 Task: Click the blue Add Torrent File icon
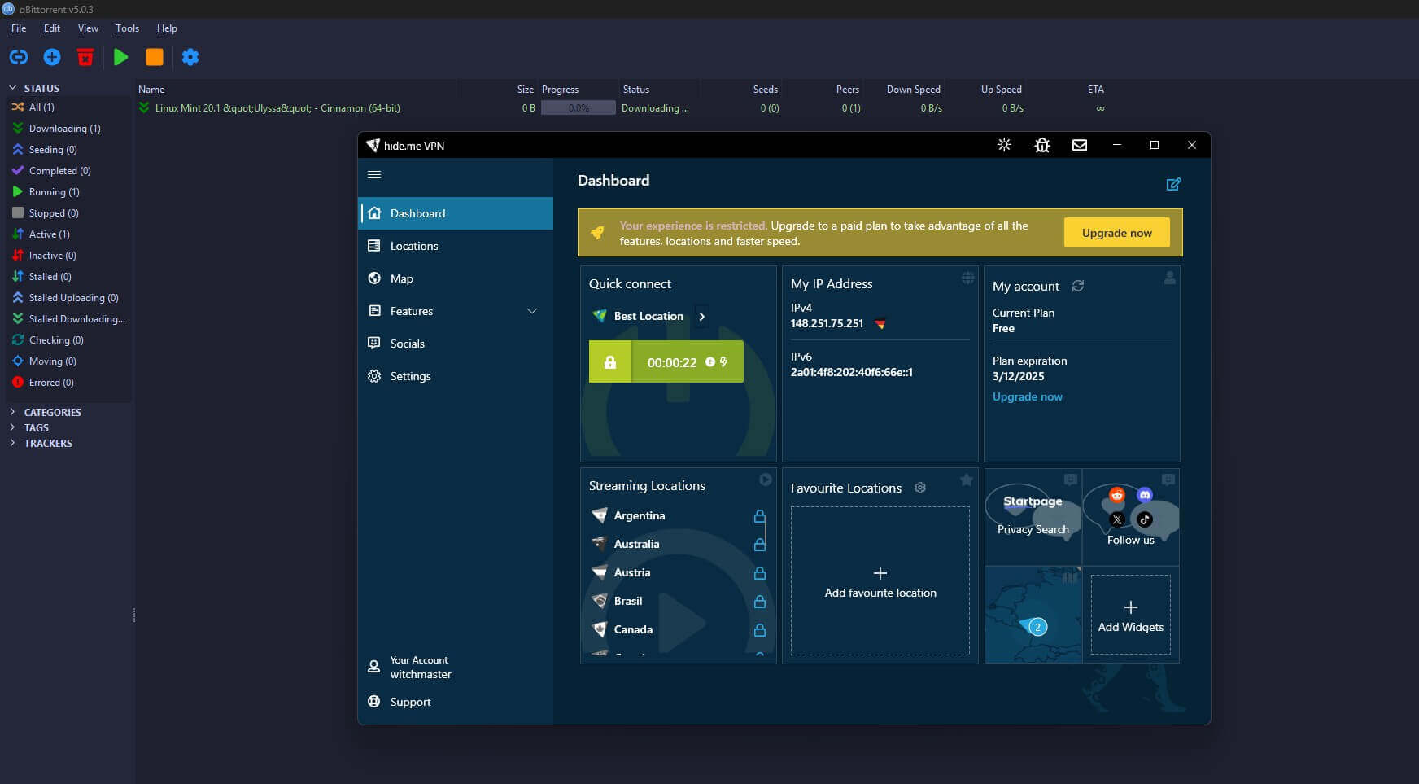[52, 57]
